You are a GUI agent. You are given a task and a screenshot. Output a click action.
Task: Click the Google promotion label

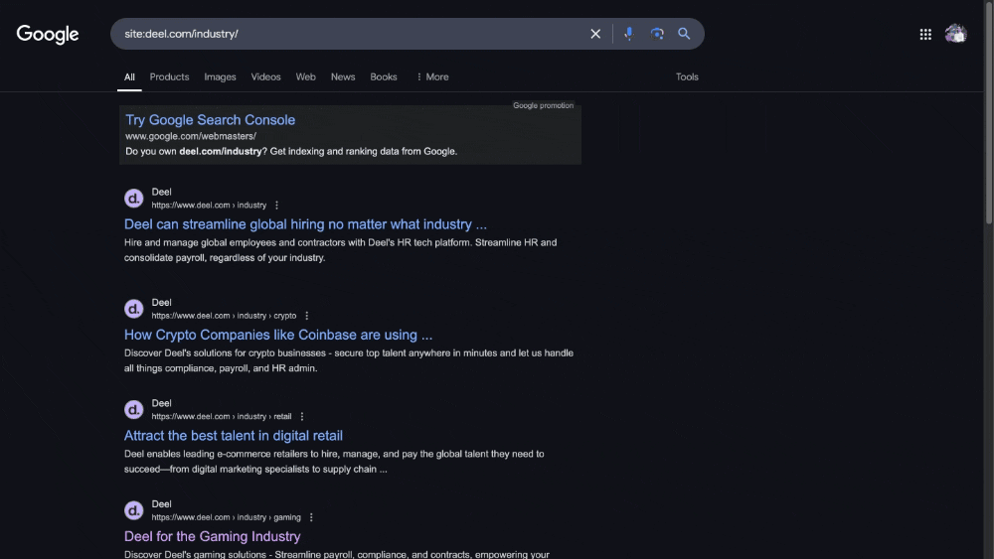(544, 105)
